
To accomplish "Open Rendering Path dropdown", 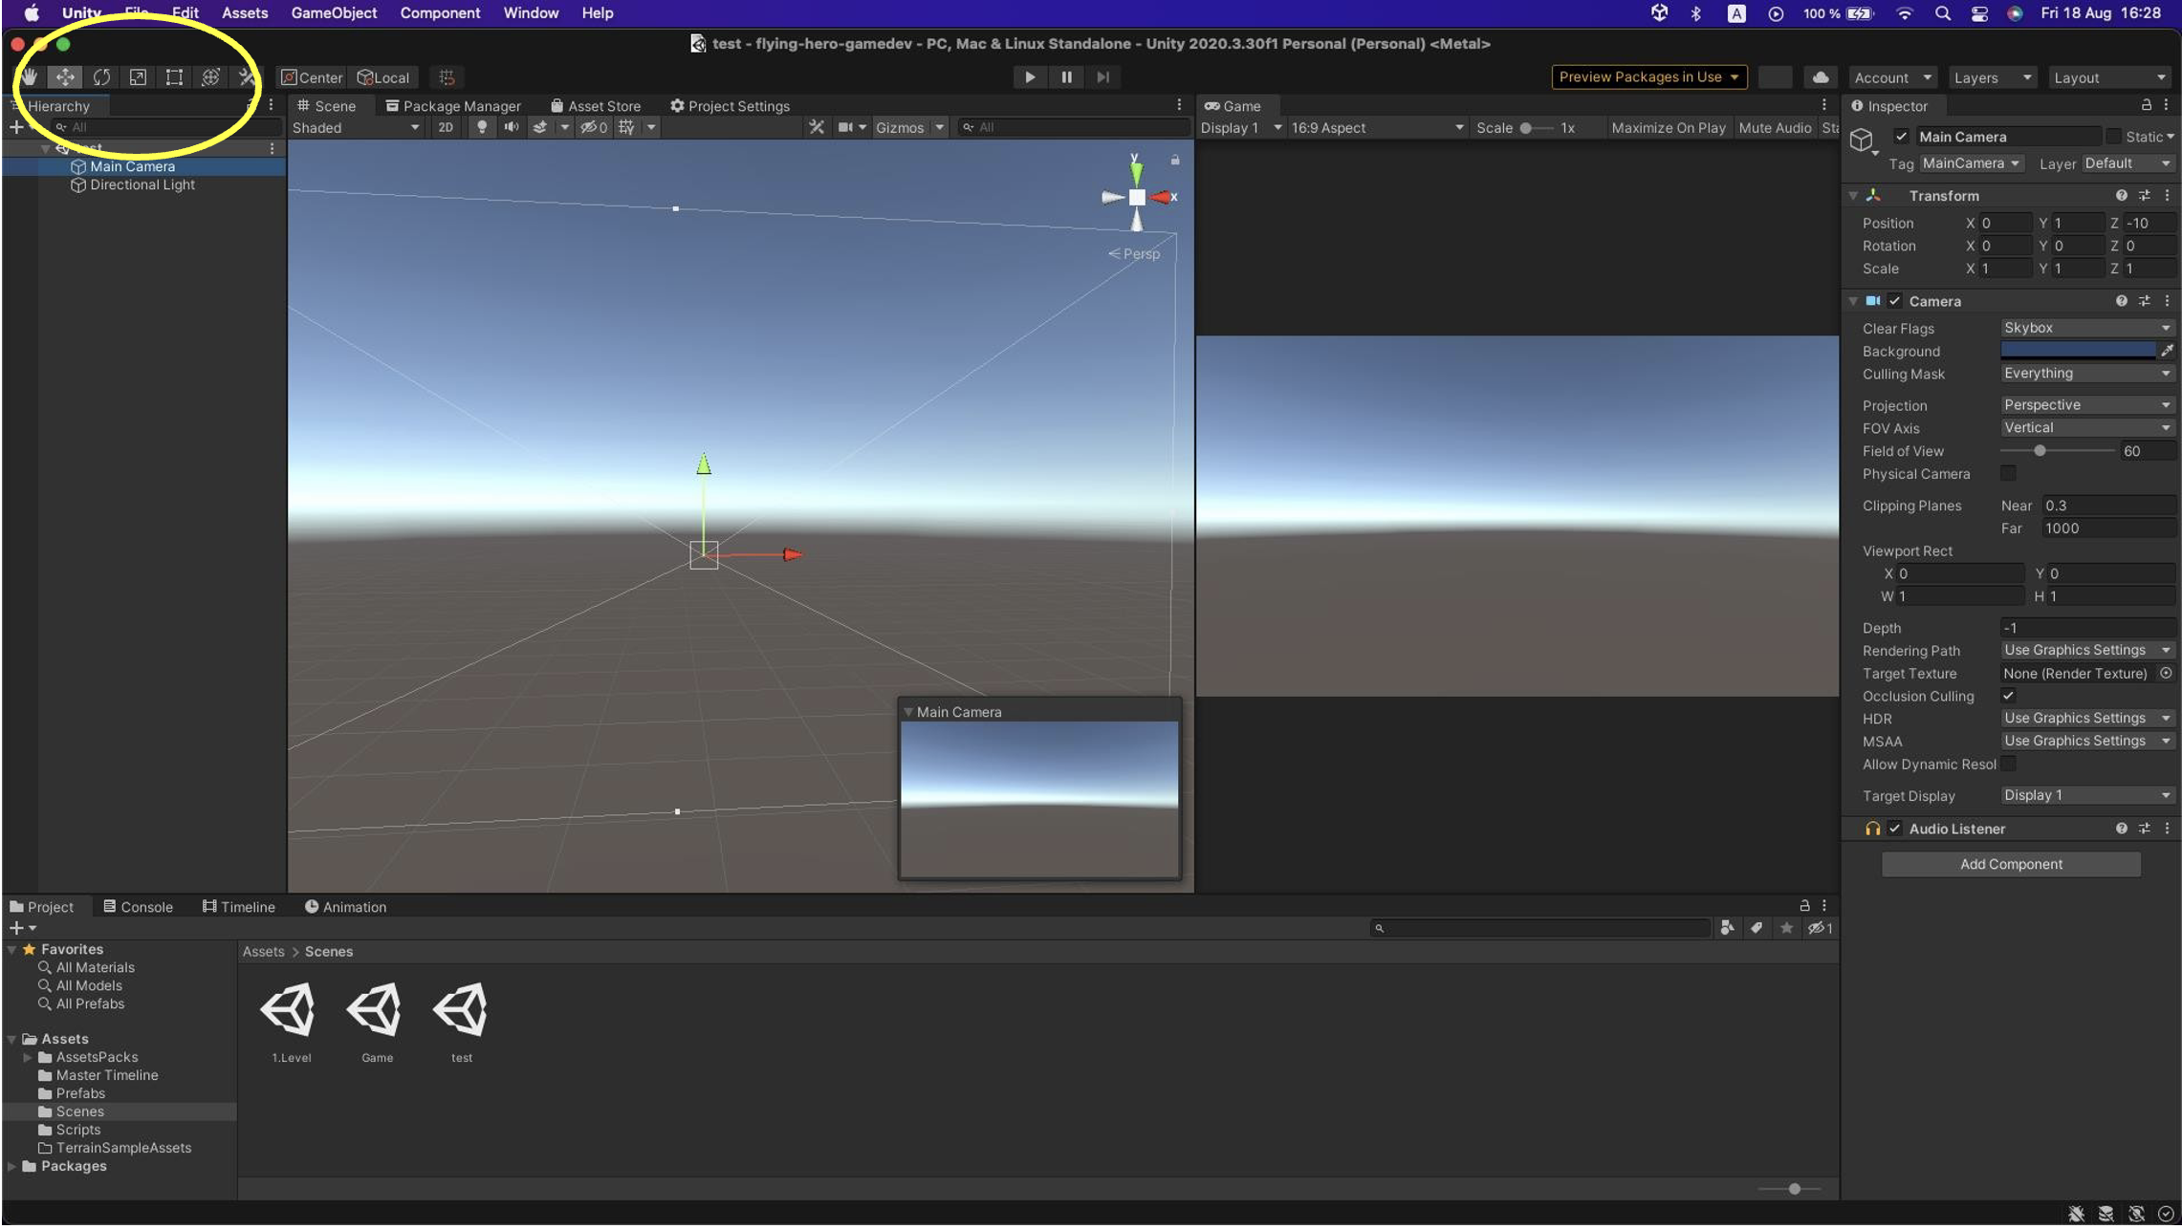I will point(2087,650).
